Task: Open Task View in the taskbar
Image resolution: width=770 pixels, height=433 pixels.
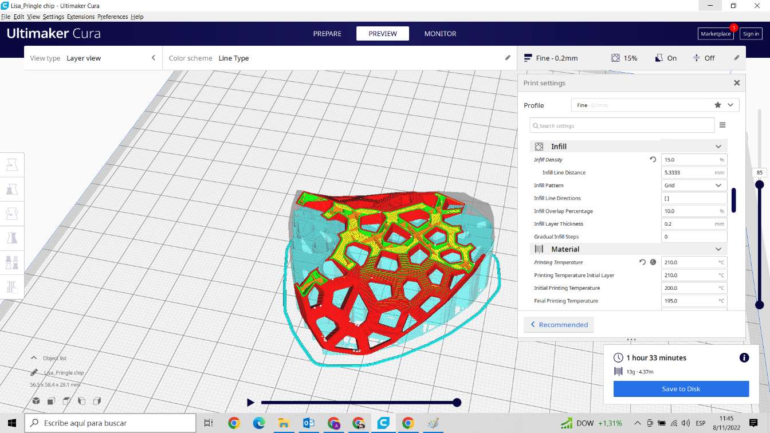Action: pos(209,423)
